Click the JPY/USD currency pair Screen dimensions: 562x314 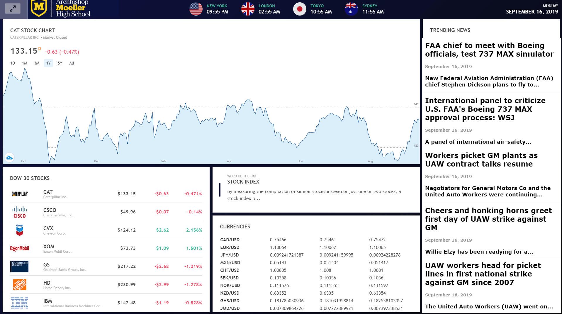pos(230,255)
